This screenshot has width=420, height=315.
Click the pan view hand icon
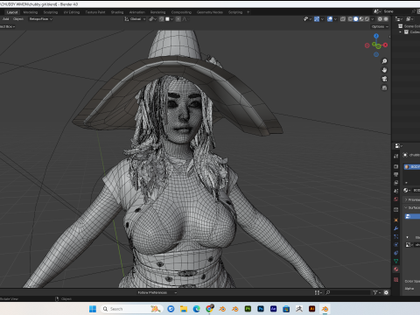(384, 70)
